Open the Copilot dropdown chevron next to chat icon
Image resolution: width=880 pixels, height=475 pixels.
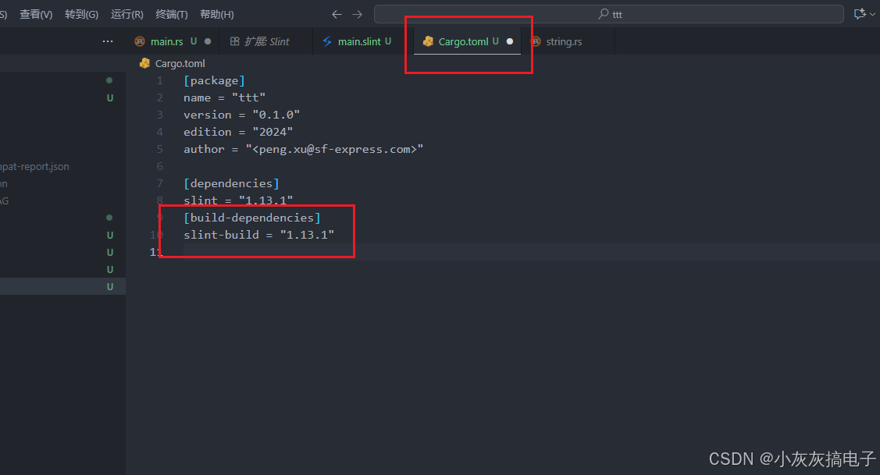(871, 13)
